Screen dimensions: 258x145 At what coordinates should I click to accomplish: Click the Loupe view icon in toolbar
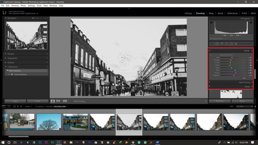[53, 101]
